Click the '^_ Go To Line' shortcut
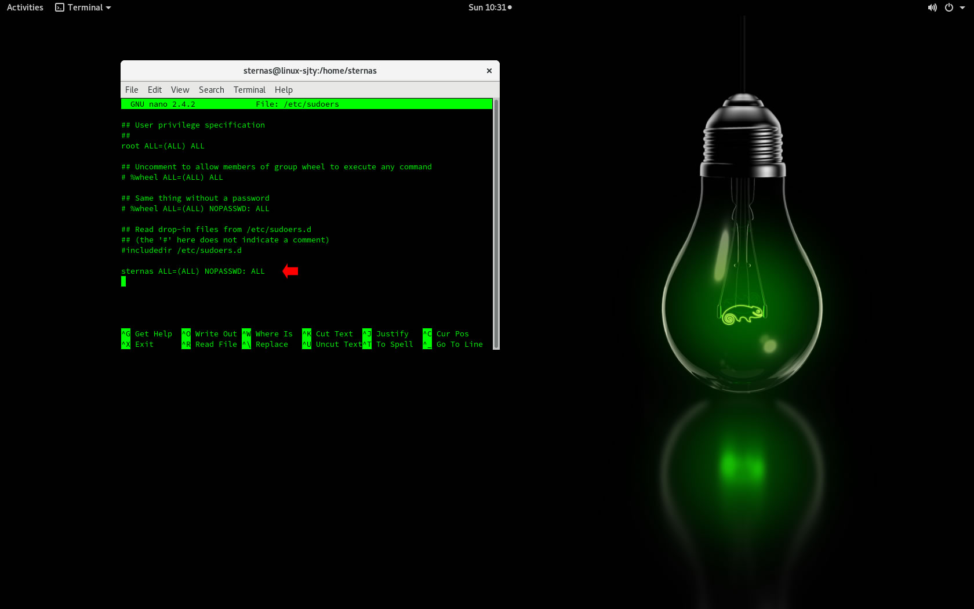974x609 pixels. tap(453, 345)
